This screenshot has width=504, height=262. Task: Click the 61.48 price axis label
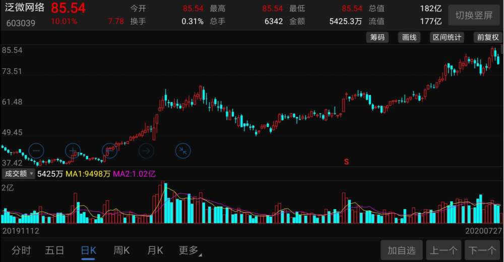coord(12,102)
